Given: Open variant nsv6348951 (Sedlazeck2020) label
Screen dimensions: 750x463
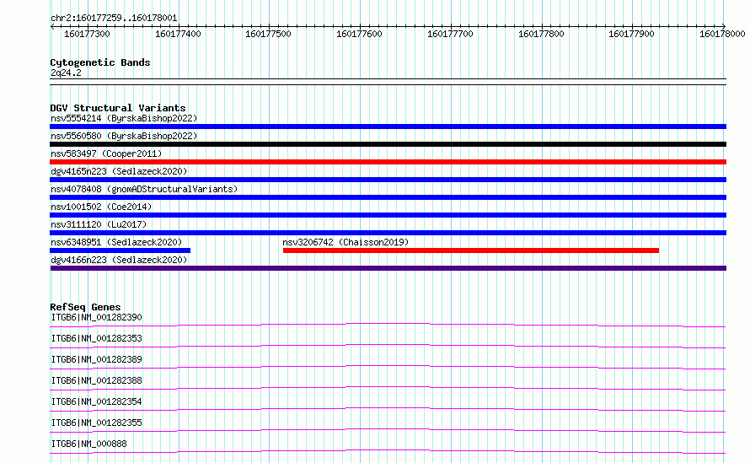Looking at the screenshot, I should point(116,242).
